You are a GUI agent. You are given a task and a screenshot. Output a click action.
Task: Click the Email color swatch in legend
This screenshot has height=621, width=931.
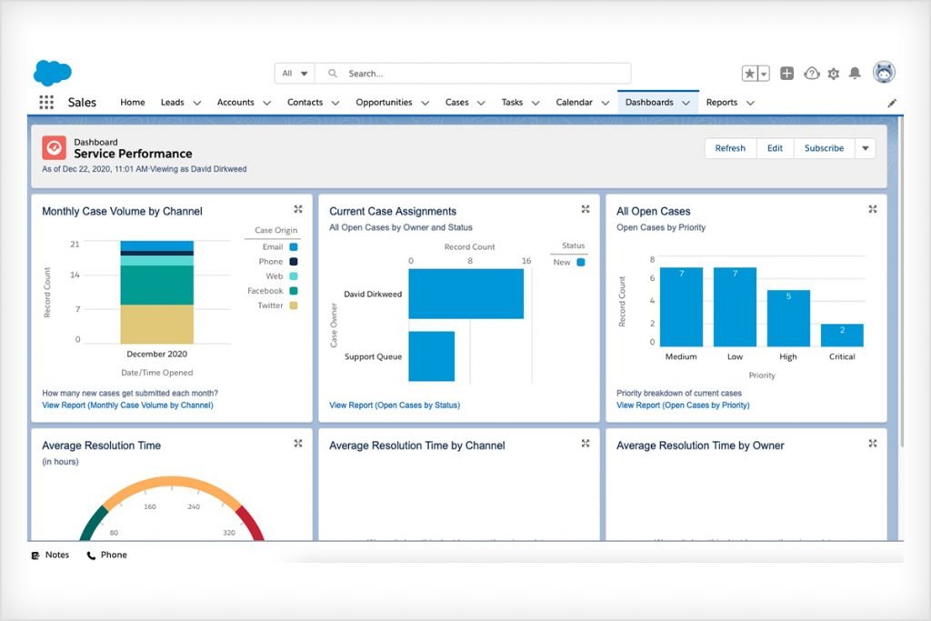point(294,246)
